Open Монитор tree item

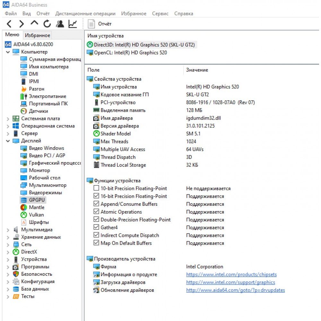click(35, 170)
